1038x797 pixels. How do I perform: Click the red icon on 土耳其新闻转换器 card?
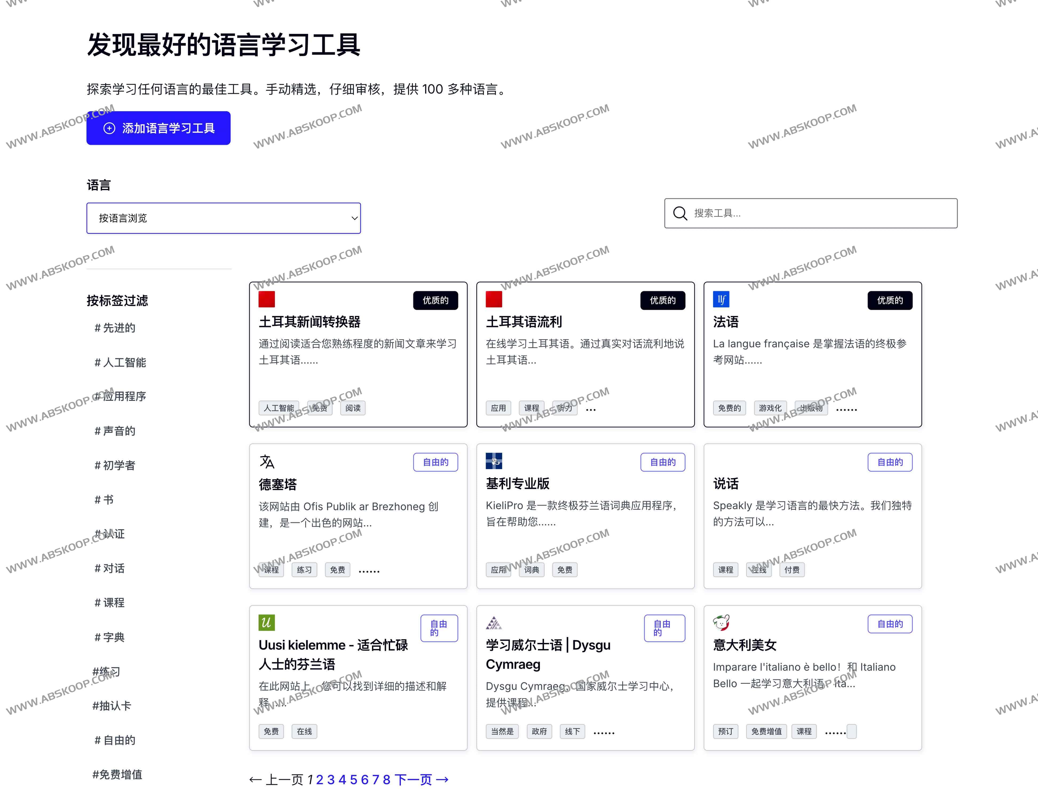point(266,299)
